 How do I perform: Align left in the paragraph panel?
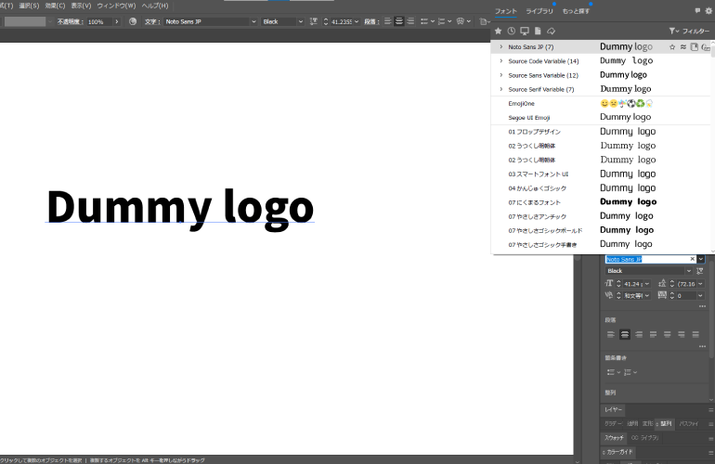tap(611, 335)
